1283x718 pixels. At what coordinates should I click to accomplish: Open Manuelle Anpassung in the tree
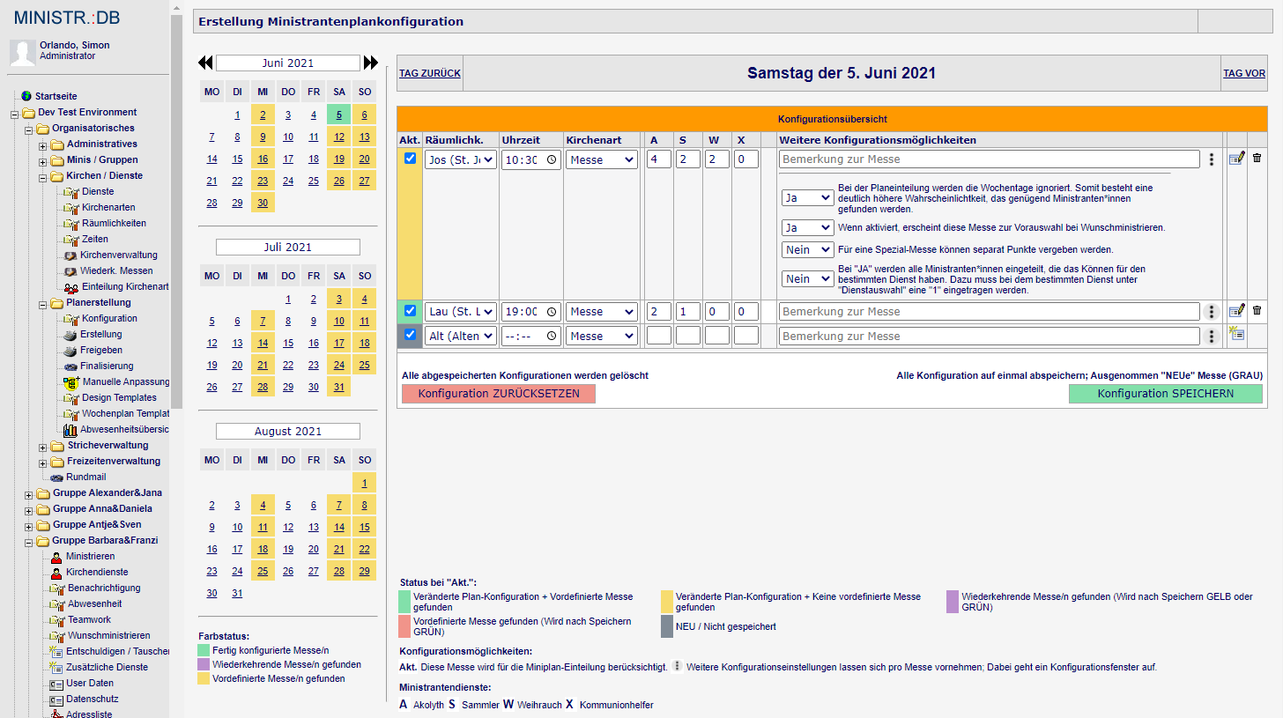click(x=126, y=381)
